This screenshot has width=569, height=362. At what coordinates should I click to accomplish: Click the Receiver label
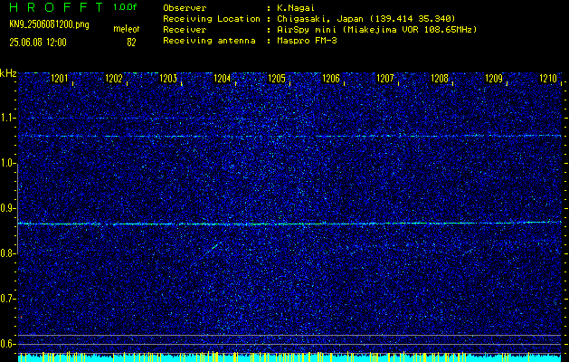[x=185, y=30]
